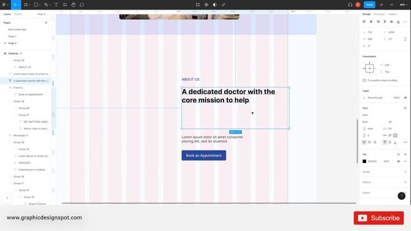411x231 pixels.
Task: Align right in Design panel
Action: (378, 22)
